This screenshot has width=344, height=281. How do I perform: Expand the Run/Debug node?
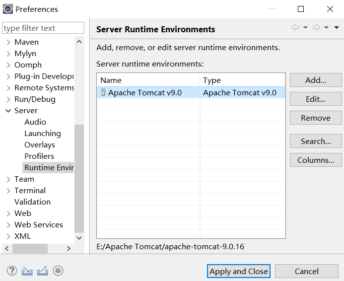(x=8, y=99)
